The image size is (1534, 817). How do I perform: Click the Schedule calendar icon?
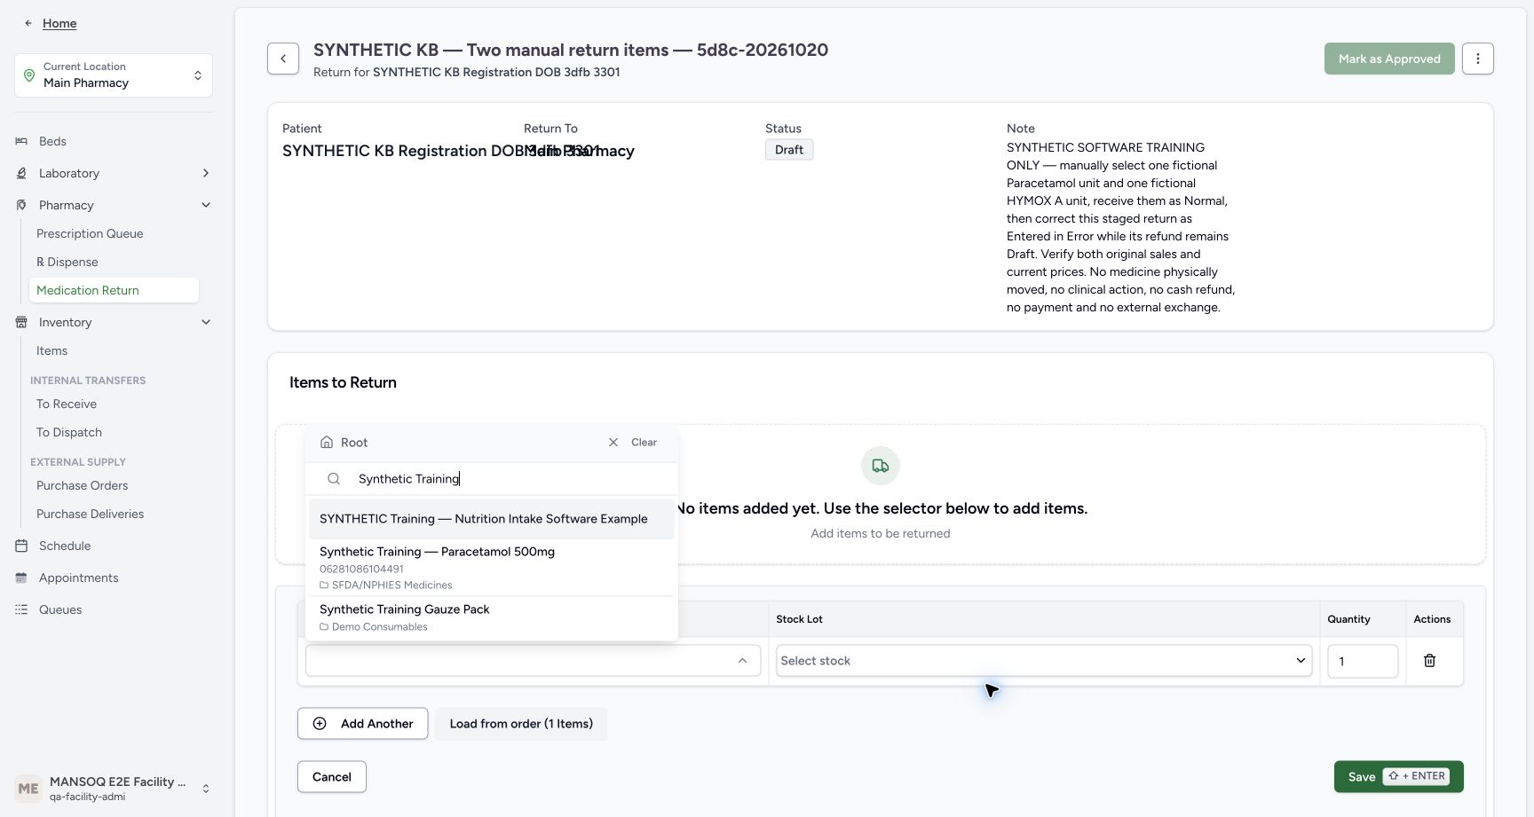pyautogui.click(x=21, y=546)
